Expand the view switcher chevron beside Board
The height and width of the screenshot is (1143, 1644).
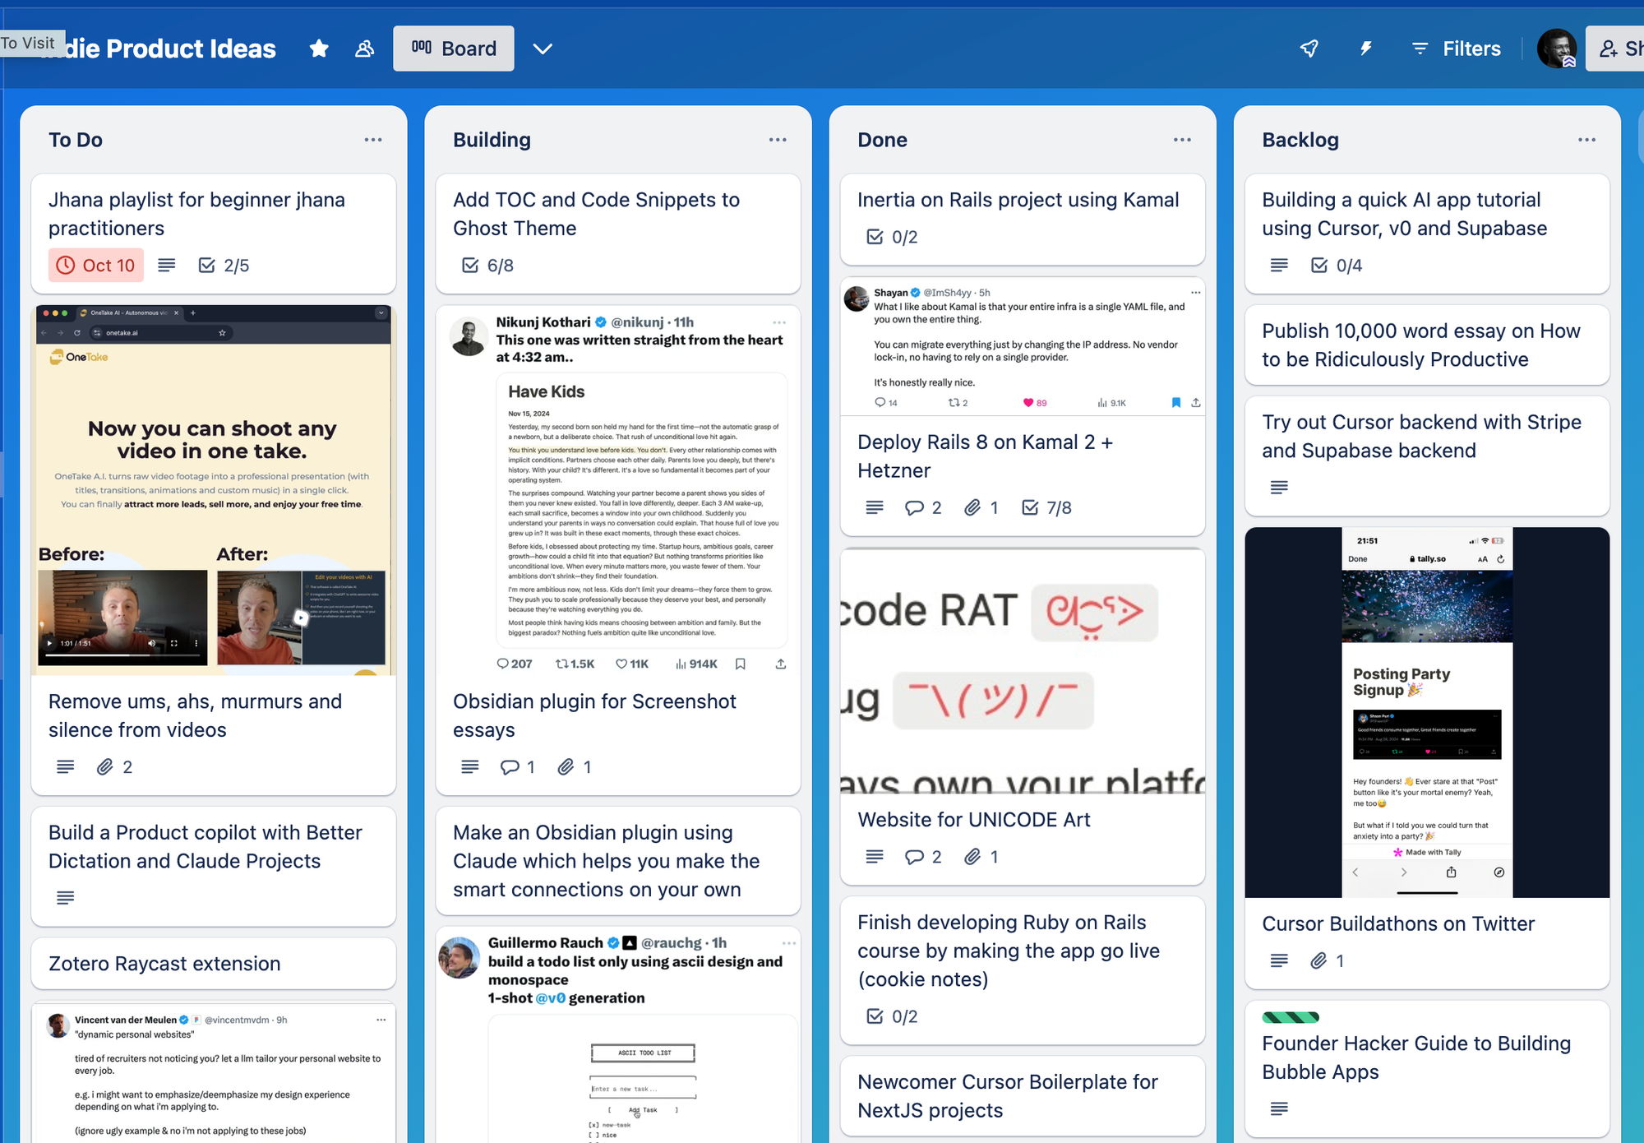pos(542,49)
